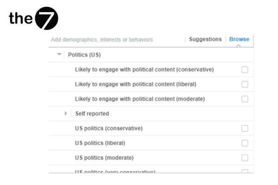Click the Politics (US) category label

(x=84, y=55)
